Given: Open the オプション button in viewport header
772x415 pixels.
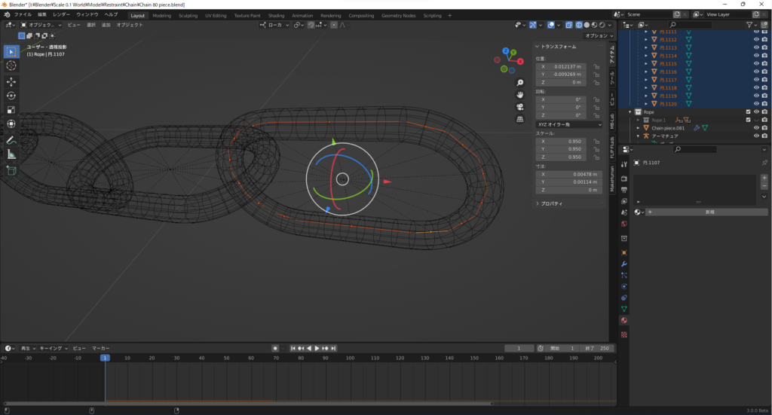Looking at the screenshot, I should 598,35.
